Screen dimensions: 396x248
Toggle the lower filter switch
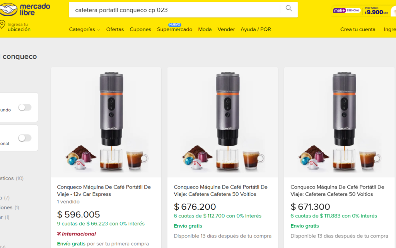click(x=25, y=138)
